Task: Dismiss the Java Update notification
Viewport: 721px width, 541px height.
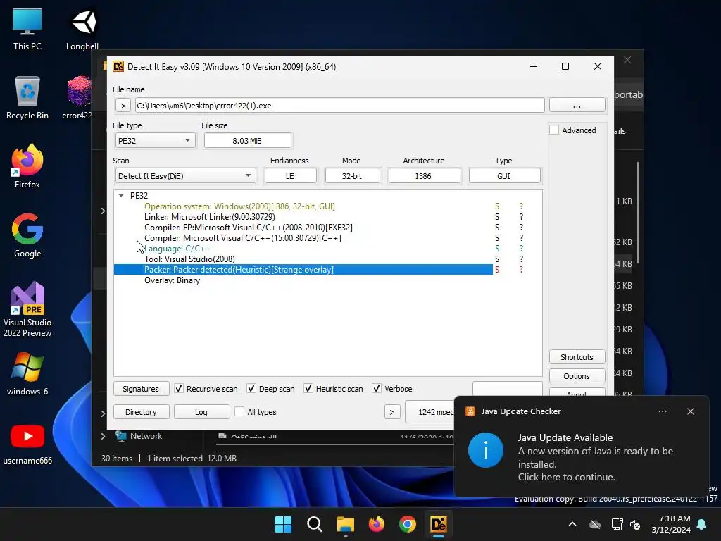Action: point(691,411)
